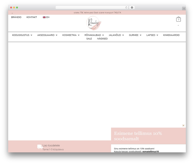Screen dimensions: 194x164
Task: Switch site language to EN
Action: [48, 17]
